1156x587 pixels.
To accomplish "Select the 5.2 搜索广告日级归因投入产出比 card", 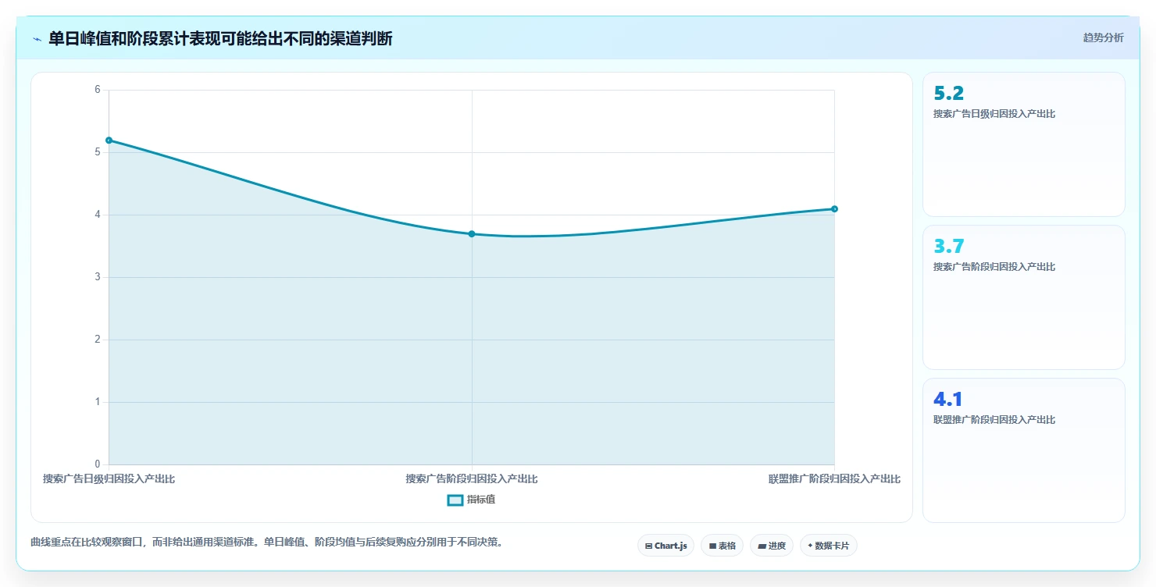I will coord(1023,144).
